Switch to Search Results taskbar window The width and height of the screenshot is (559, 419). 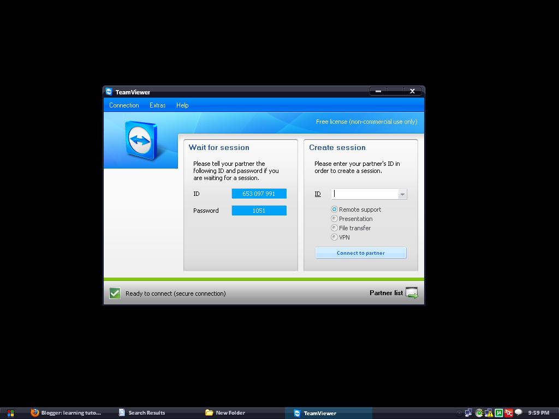[142, 413]
